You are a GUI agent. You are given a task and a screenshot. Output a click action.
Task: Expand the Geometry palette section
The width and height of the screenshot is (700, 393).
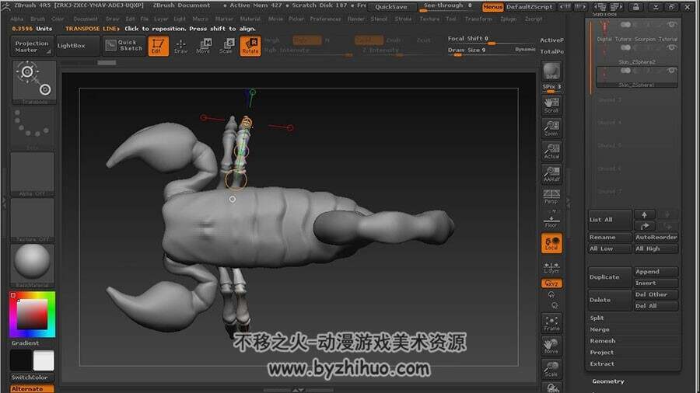pos(608,381)
